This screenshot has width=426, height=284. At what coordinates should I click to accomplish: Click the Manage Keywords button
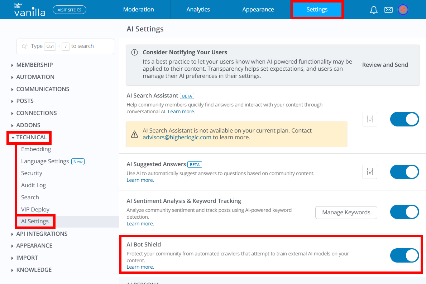(346, 213)
